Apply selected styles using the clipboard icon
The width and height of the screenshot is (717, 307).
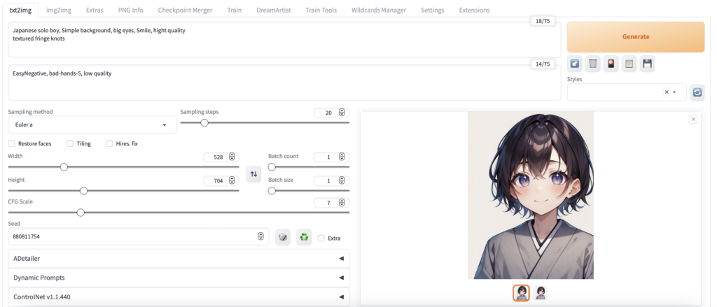[629, 64]
